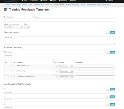Click the 'Criteria' column header
Viewport: 124px width, 109px height.
tap(62, 62)
